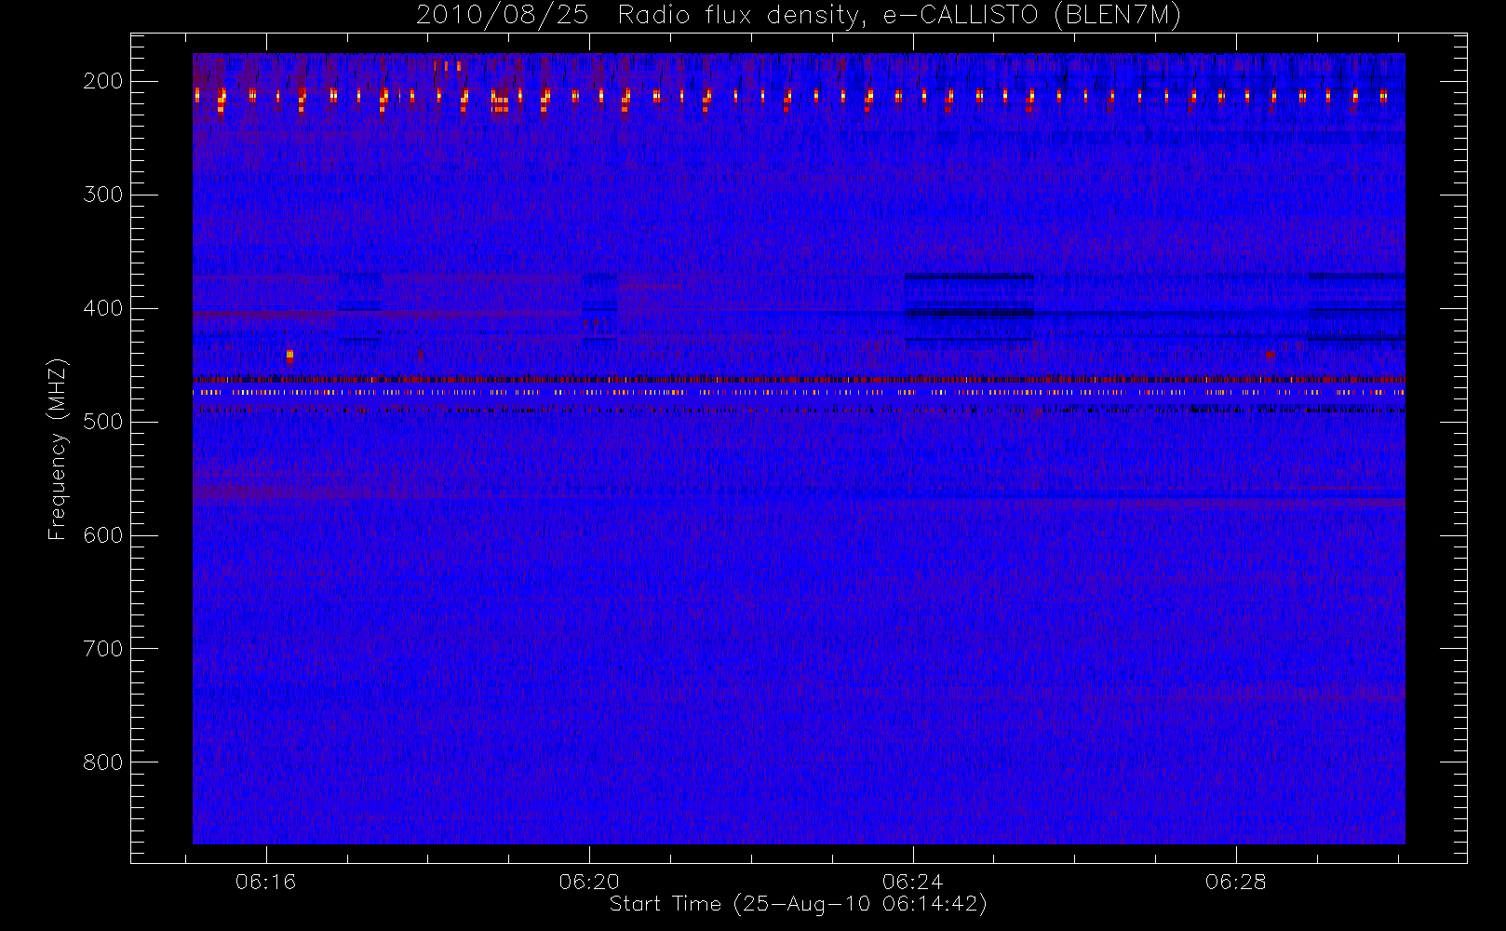Click the 'Start Time (25-Aug-10 06:14:42)' x-axis label

(799, 904)
